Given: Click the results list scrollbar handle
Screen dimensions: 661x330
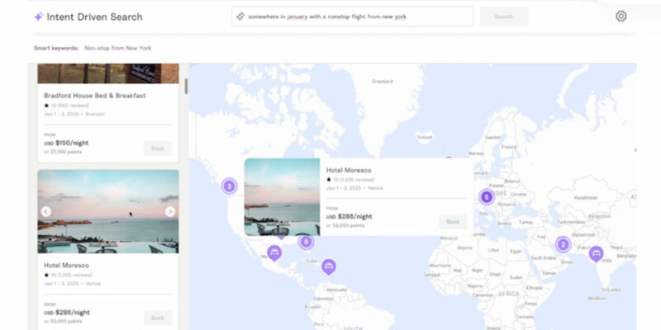Looking at the screenshot, I should pyautogui.click(x=186, y=86).
